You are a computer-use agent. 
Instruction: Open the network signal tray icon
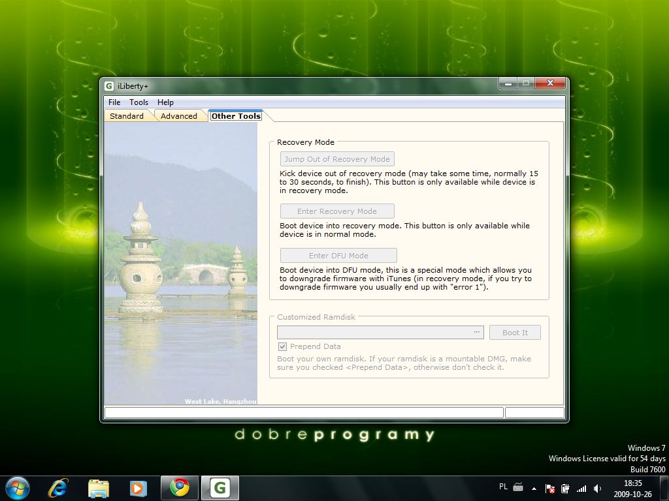tap(581, 489)
